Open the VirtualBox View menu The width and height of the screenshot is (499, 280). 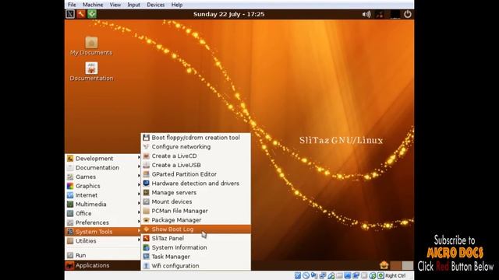[115, 5]
